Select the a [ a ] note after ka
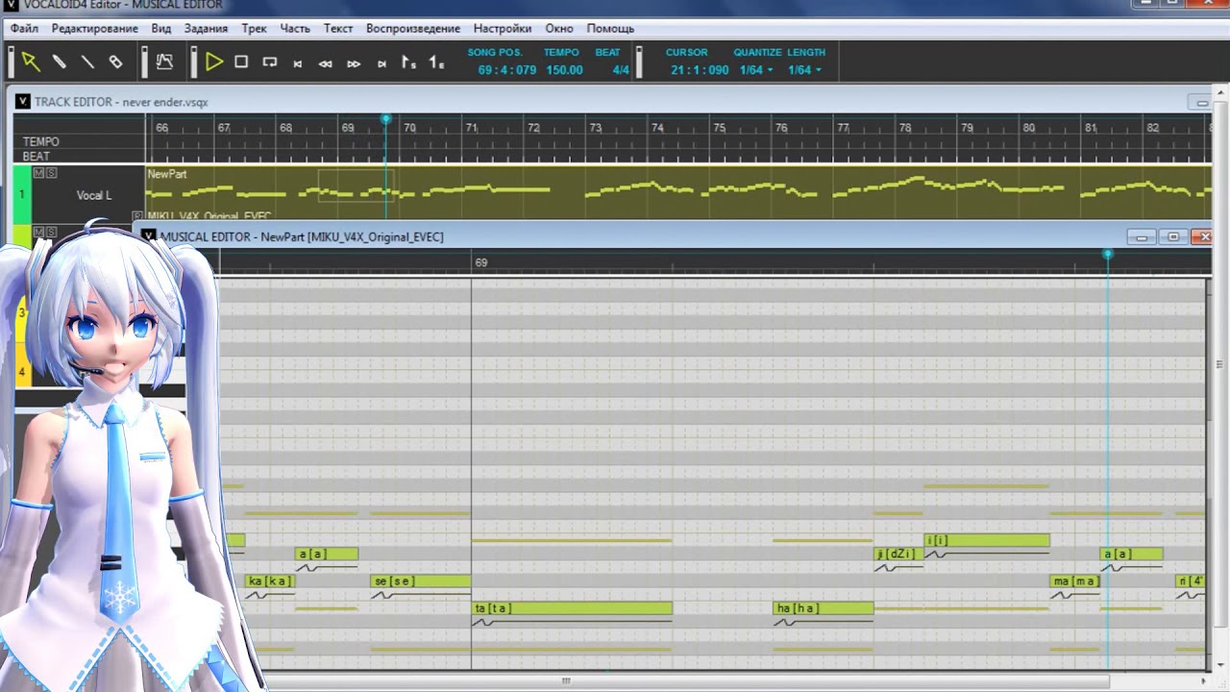Viewport: 1230px width, 692px height. [327, 554]
